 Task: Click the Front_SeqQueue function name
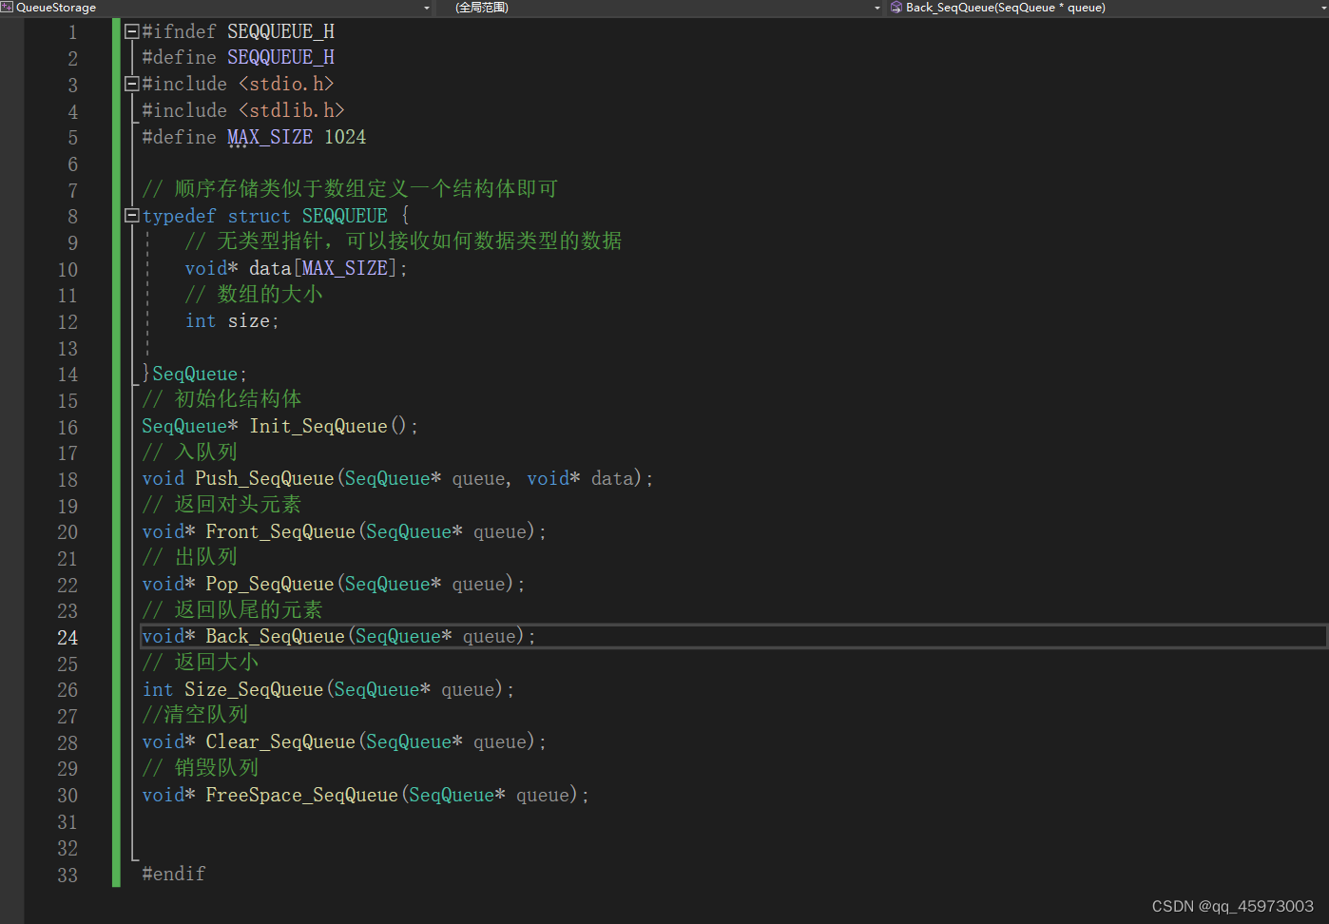click(280, 531)
